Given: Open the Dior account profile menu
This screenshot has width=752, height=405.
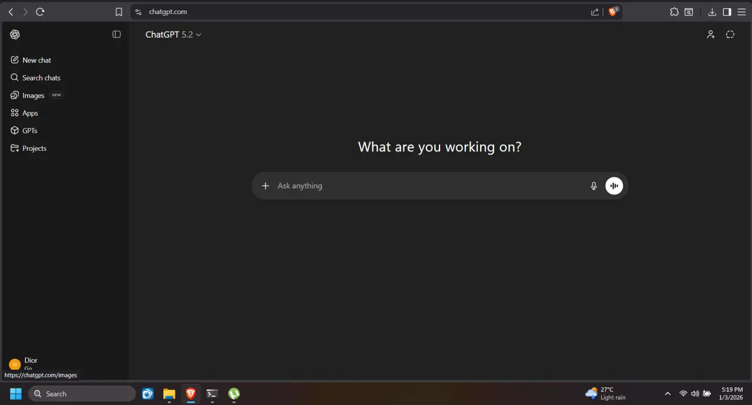Looking at the screenshot, I should [x=65, y=365].
